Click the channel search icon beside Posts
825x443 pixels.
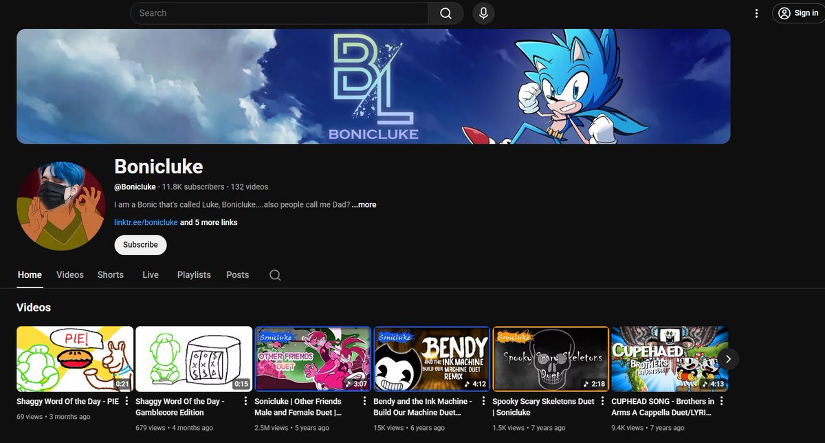point(275,274)
